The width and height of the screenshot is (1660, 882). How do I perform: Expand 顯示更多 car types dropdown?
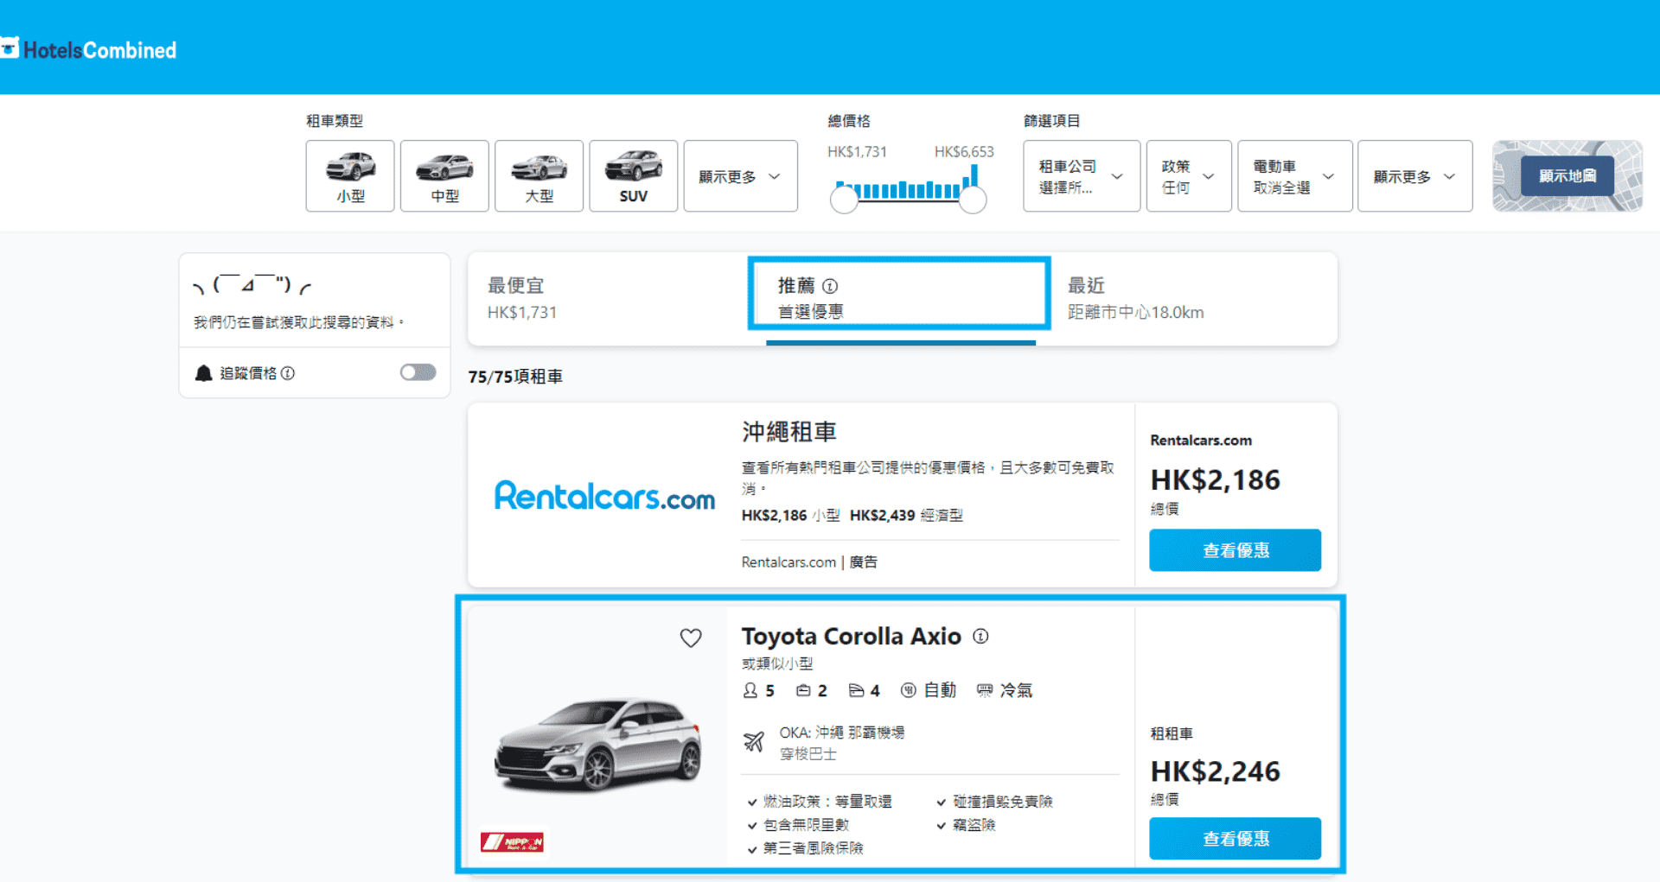[x=740, y=176]
